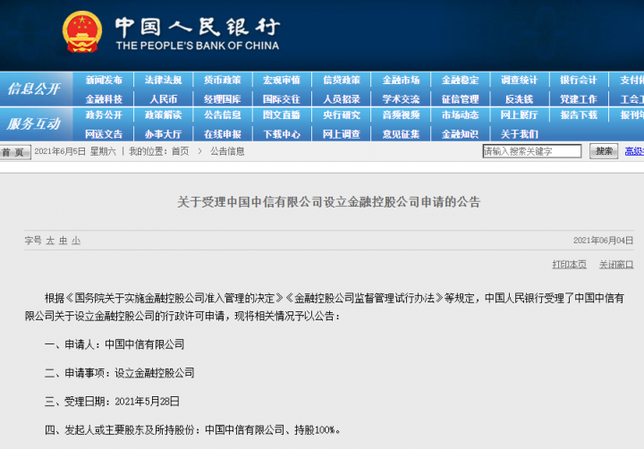The image size is (644, 449).
Task: Click the line 三、受理日期：2021年5月28日
Action: click(x=112, y=402)
